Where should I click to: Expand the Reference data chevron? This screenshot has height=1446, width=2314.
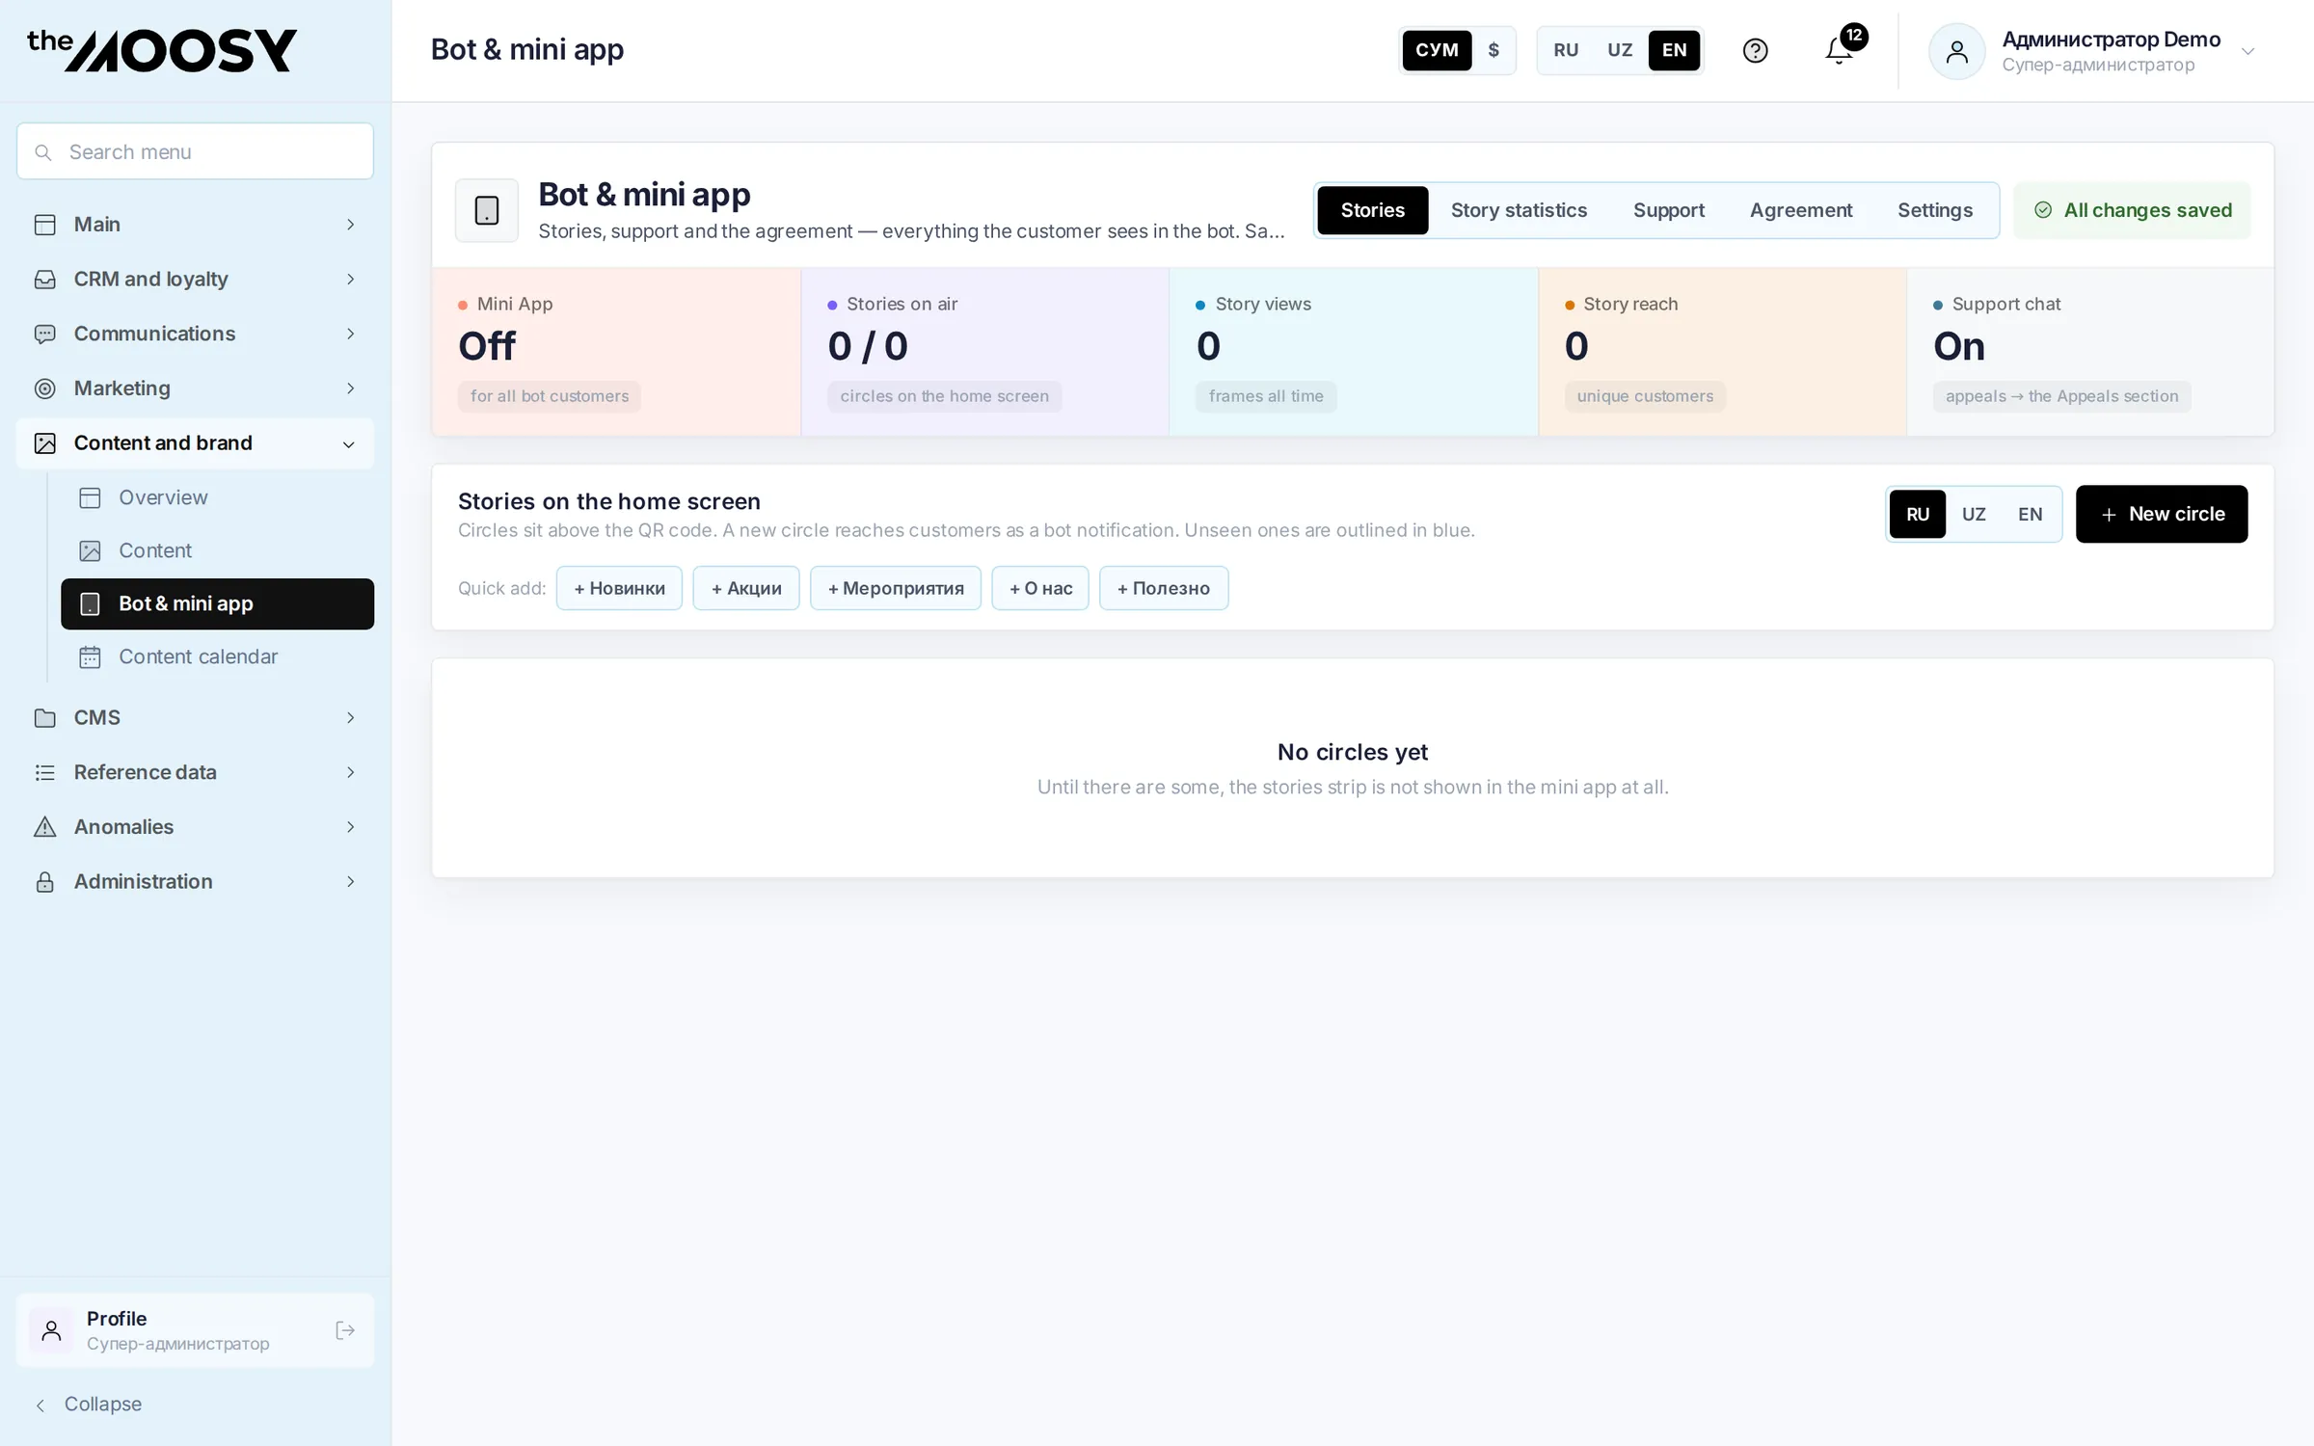pos(351,772)
